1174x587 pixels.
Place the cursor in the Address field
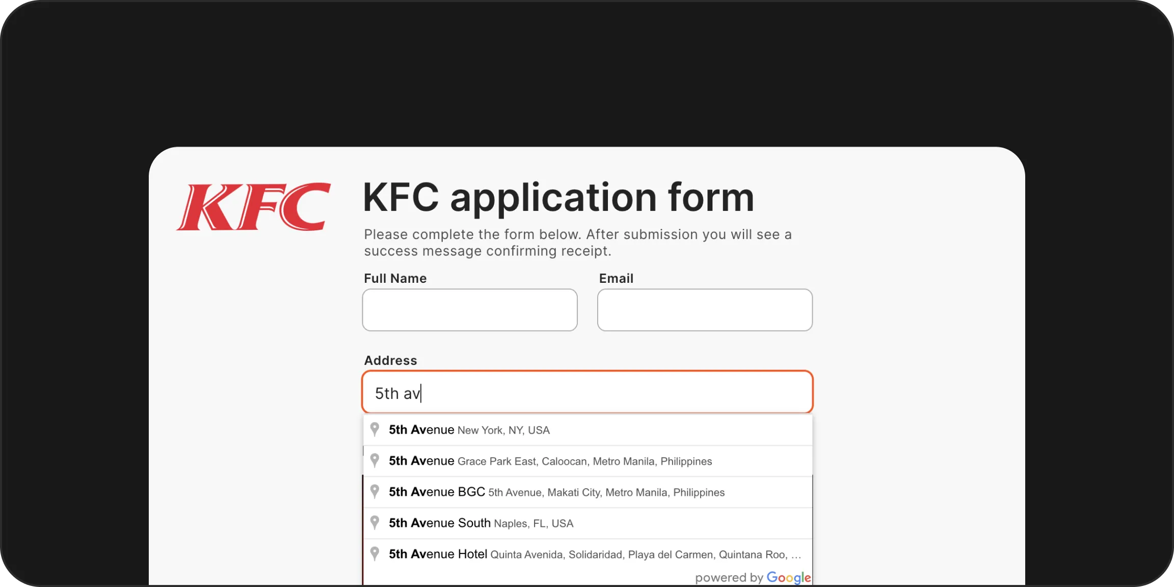pyautogui.click(x=587, y=392)
